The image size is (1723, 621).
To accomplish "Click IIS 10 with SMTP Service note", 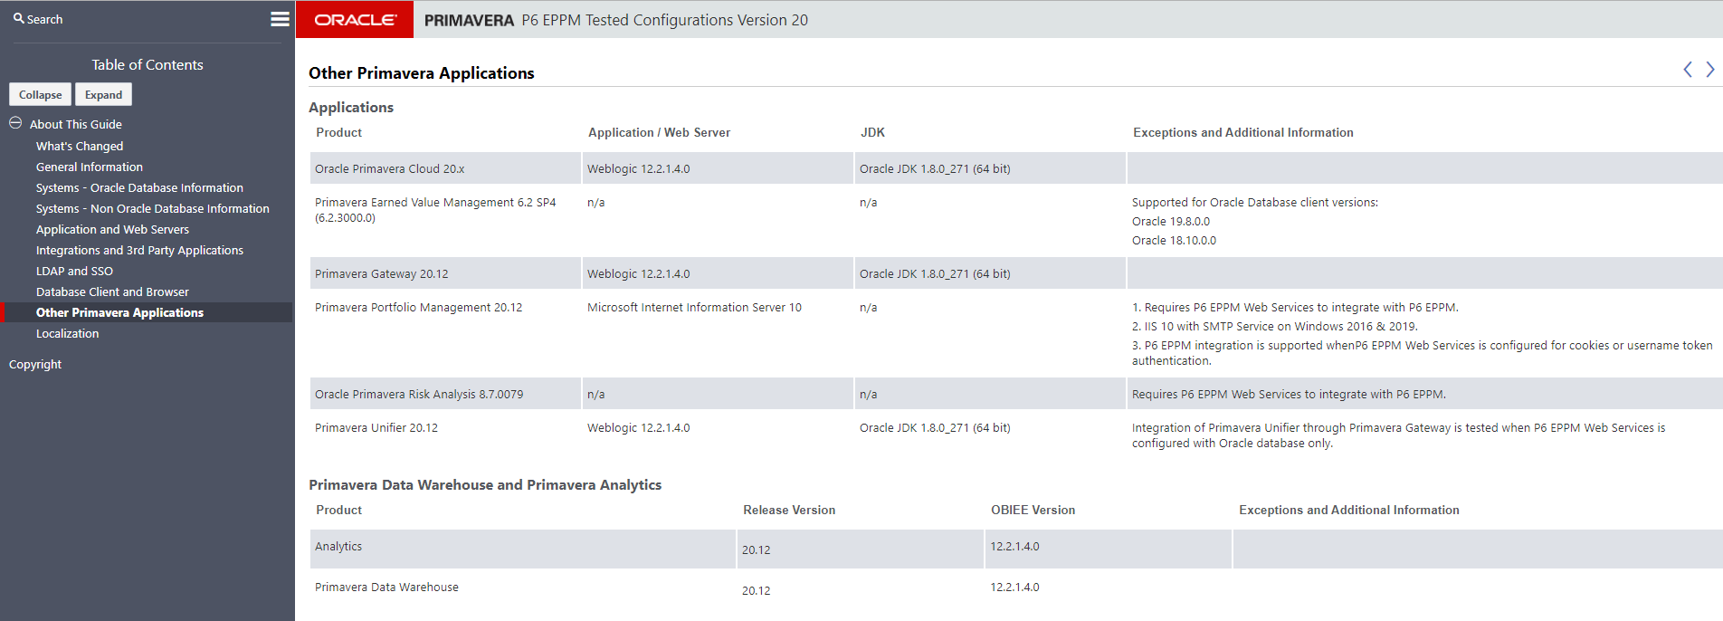I will pos(1275,326).
